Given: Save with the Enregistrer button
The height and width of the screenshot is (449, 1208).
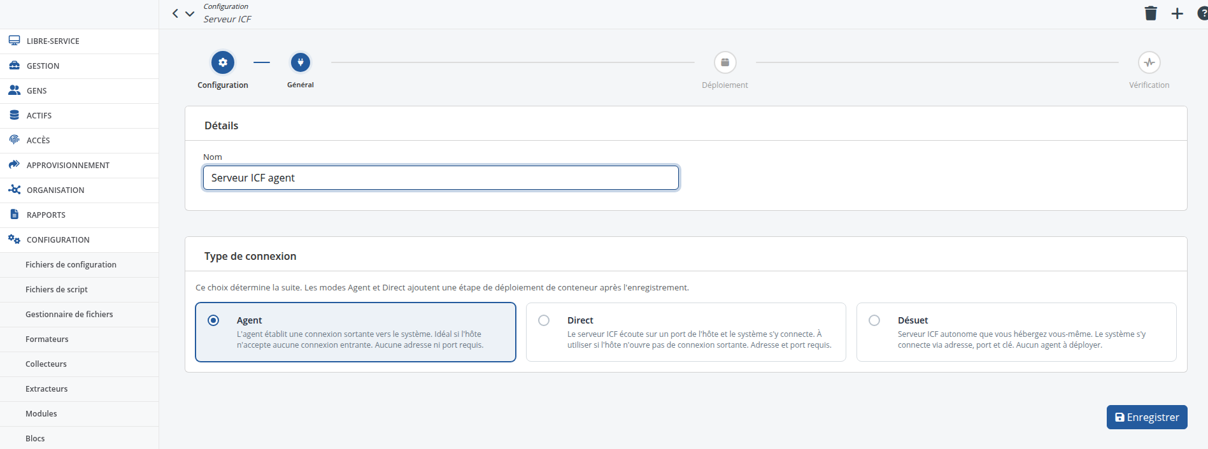Looking at the screenshot, I should (1147, 417).
